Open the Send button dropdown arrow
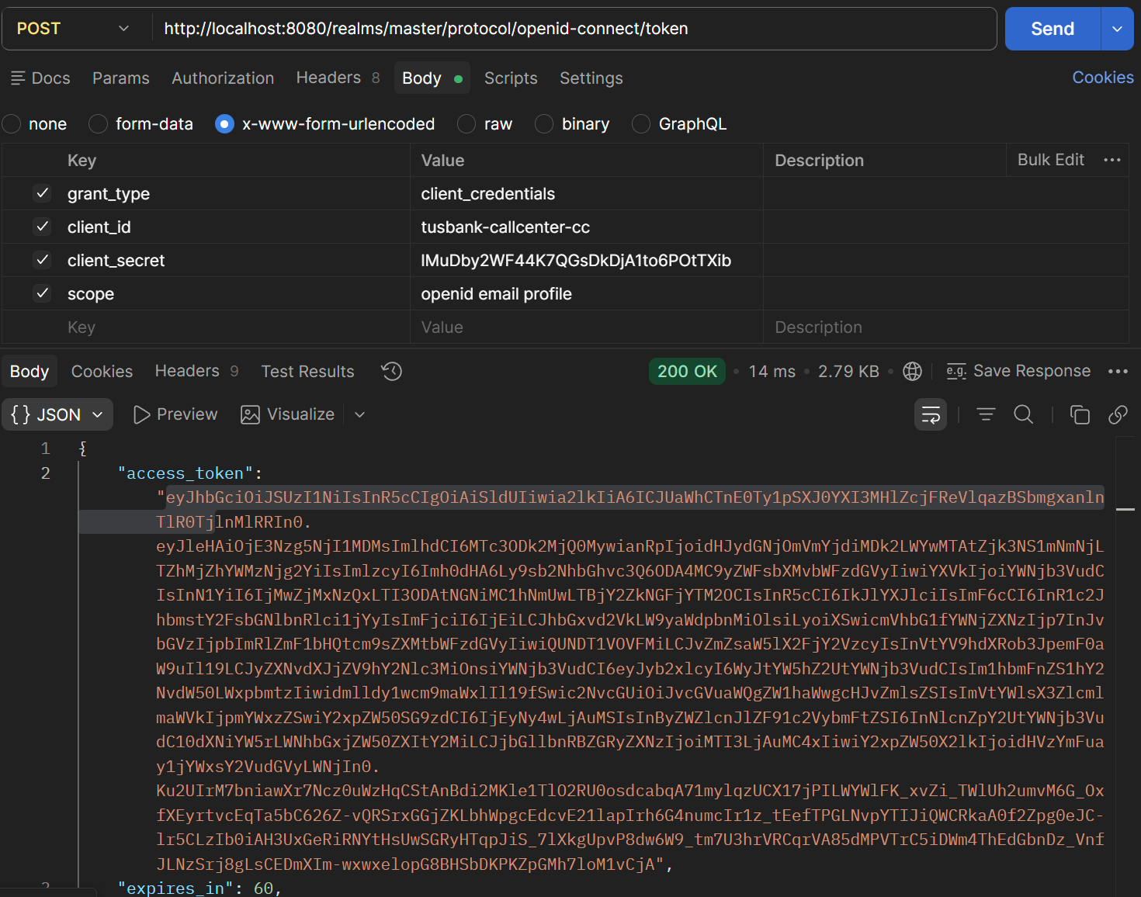Screen dimensions: 1141x897 [1118, 29]
